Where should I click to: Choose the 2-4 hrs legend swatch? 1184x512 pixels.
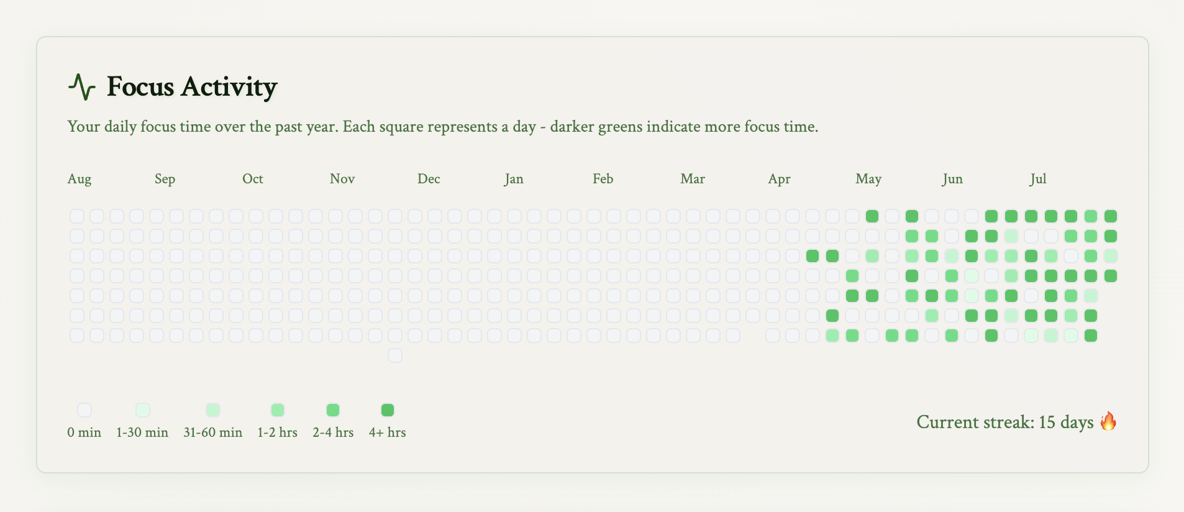333,410
